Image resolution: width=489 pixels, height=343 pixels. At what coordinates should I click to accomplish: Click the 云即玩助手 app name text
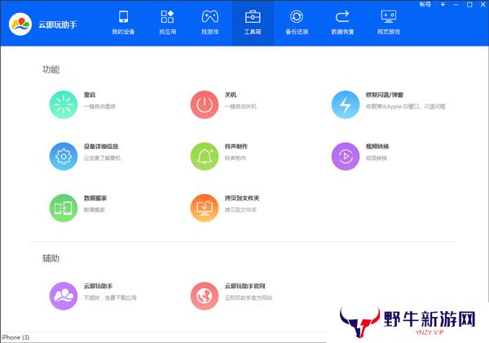[x=58, y=24]
